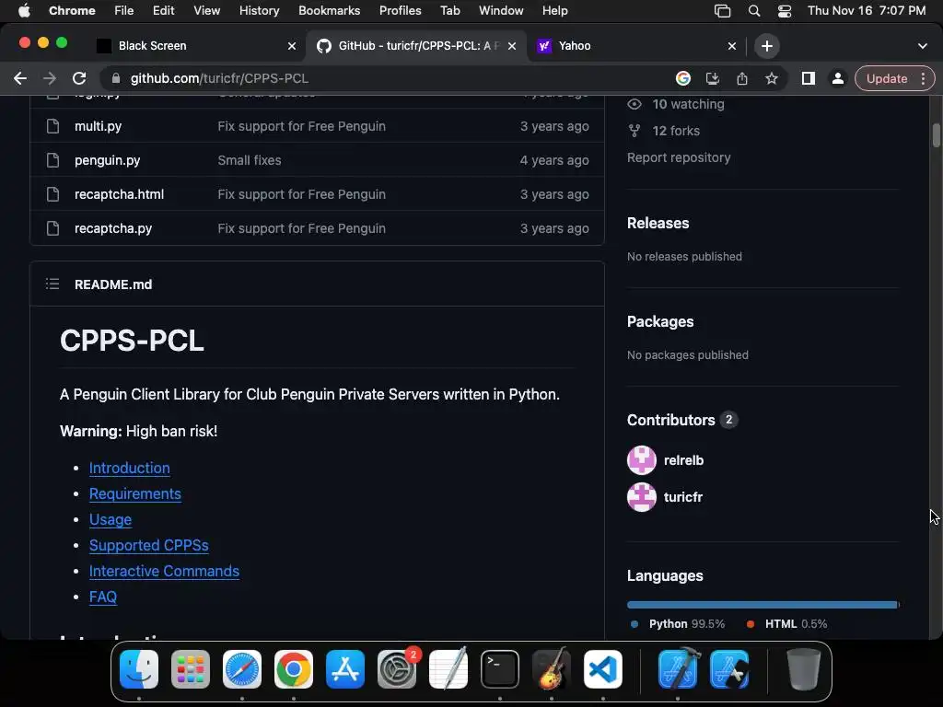Jump to Requirements section link

point(135,493)
